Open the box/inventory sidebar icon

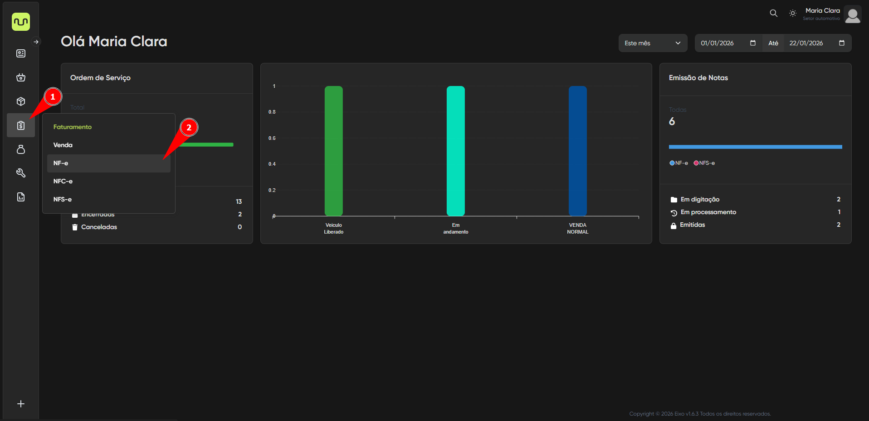pos(21,101)
